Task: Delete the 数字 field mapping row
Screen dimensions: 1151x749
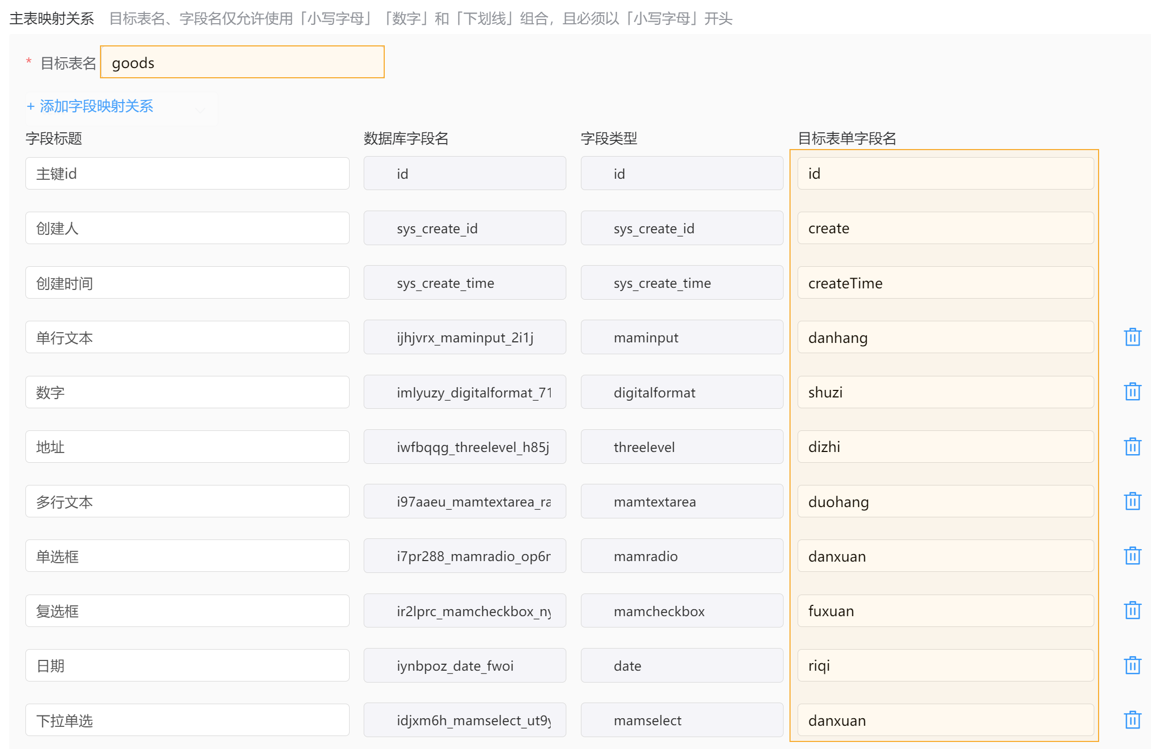Action: 1132,392
